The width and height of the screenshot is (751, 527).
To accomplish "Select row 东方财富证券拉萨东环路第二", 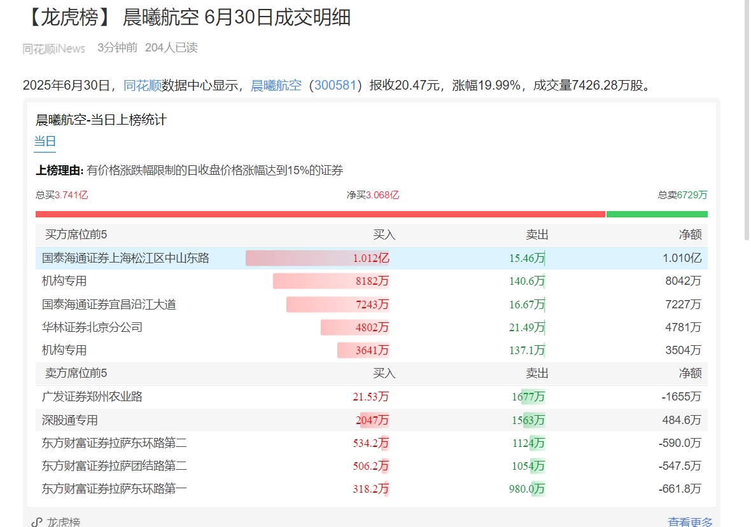I will pos(372,443).
